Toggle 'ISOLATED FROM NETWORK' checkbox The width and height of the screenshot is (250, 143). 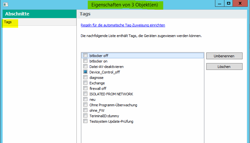pos(85,94)
